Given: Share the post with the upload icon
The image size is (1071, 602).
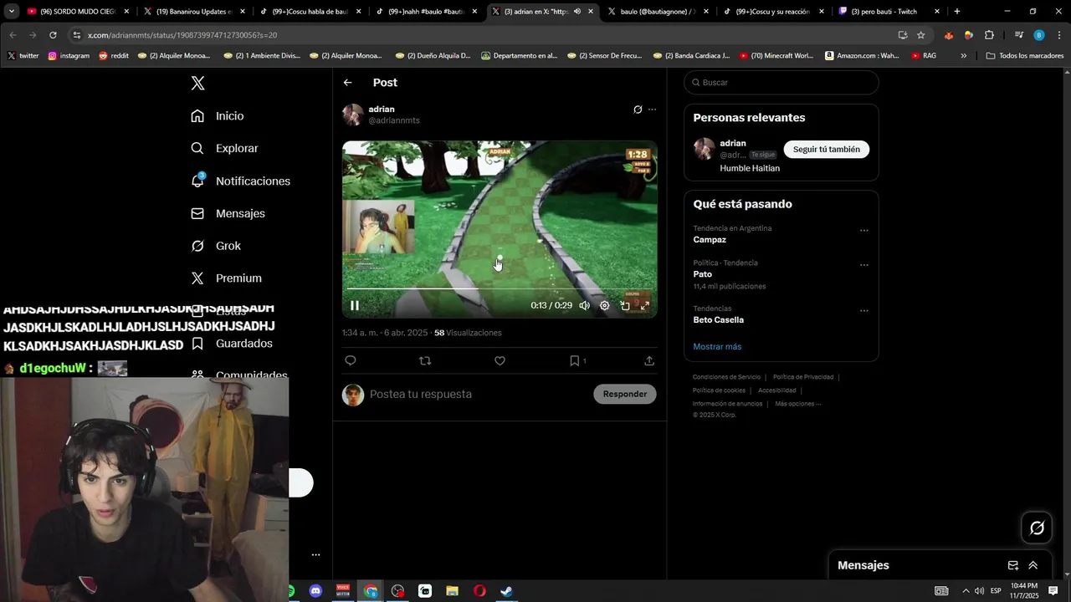Looking at the screenshot, I should [649, 360].
